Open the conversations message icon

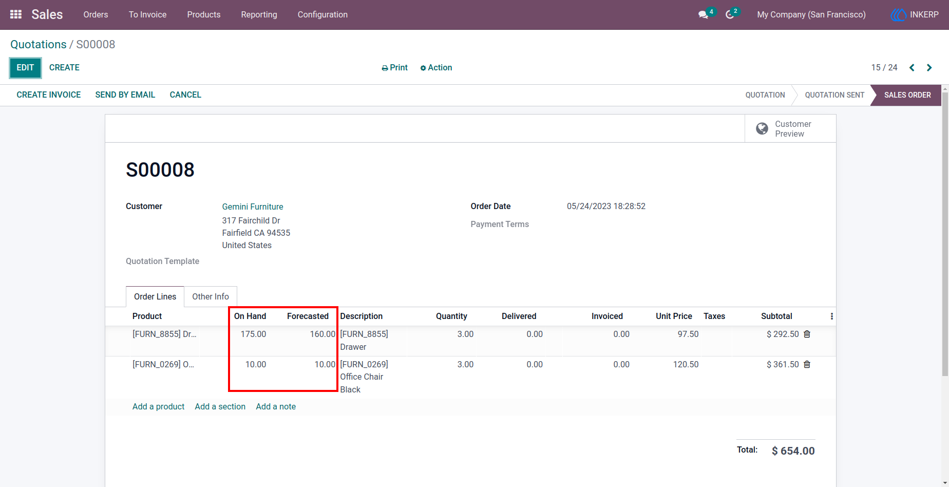tap(703, 15)
